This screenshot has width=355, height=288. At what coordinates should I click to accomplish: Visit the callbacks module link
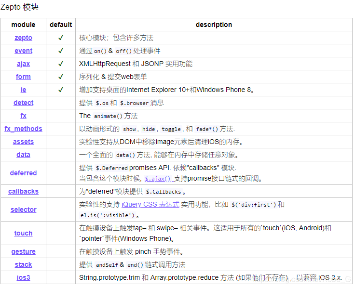tap(23, 191)
